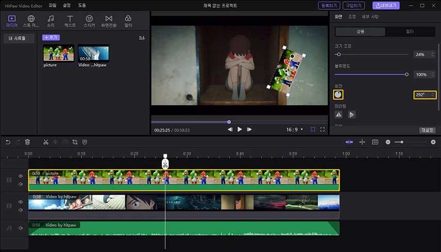
Task: Zoom in the timeline with plus
Action: 433,142
